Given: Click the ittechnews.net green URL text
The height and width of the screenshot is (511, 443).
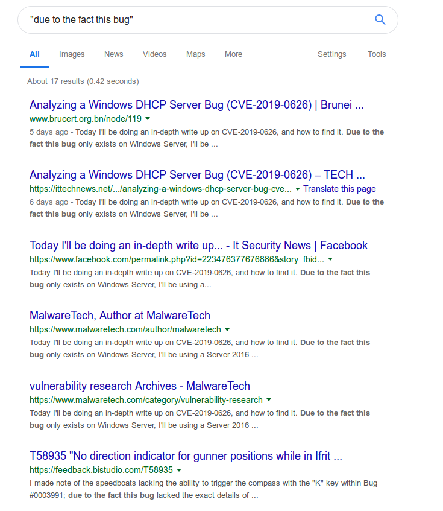Looking at the screenshot, I should pyautogui.click(x=160, y=189).
